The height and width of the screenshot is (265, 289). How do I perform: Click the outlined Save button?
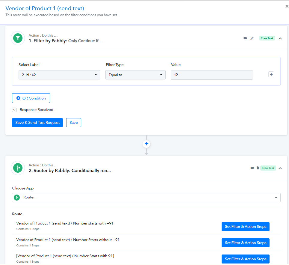point(74,123)
